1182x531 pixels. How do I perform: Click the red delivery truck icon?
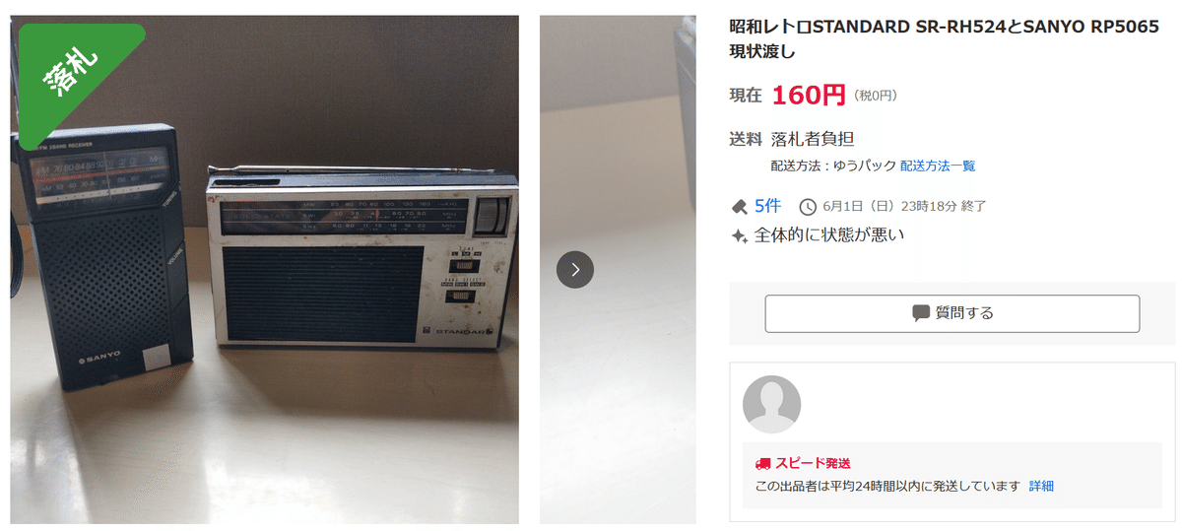(x=762, y=463)
